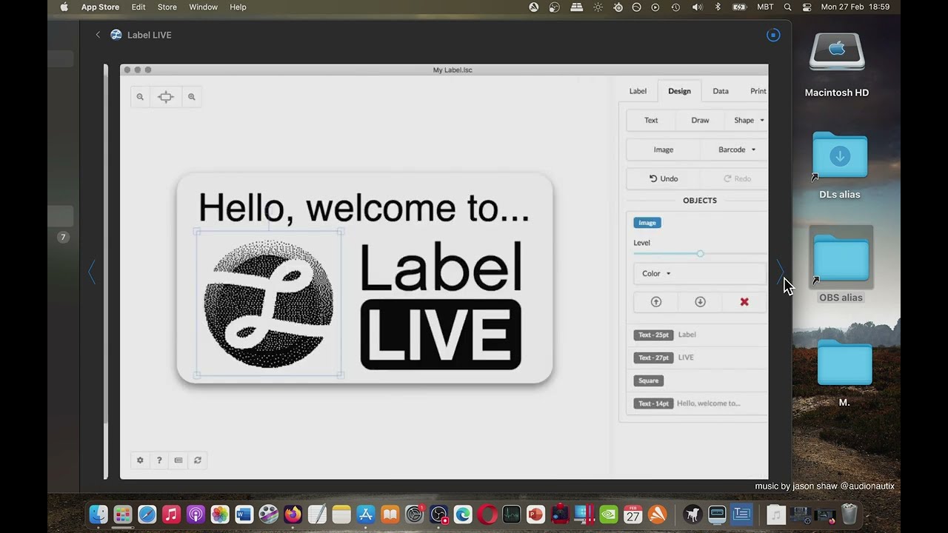The width and height of the screenshot is (948, 533).
Task: Open the Help menu
Action: point(238,7)
